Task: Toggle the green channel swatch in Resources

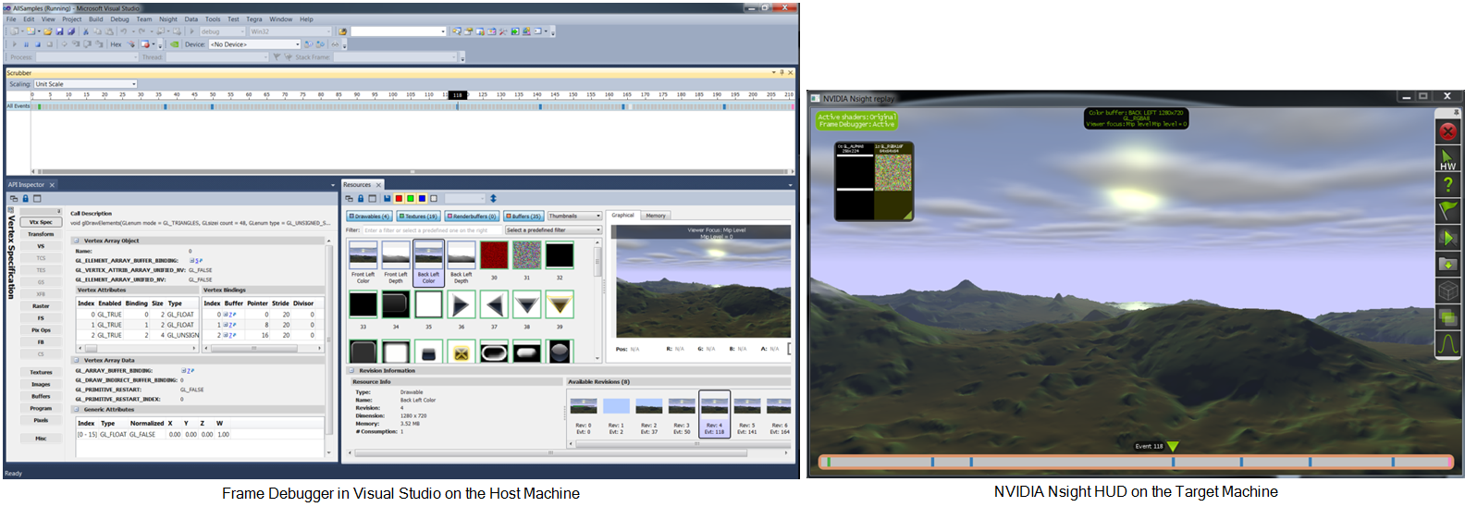Action: tap(410, 198)
